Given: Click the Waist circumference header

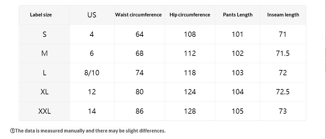Looking at the screenshot, I should 138,15.
